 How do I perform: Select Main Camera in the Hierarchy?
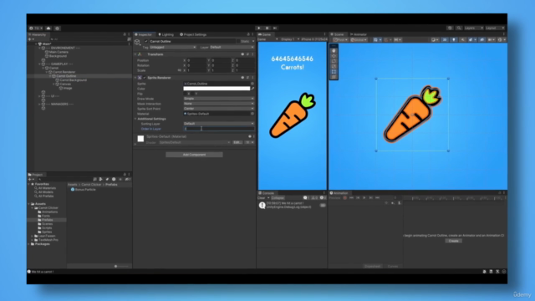pos(59,52)
